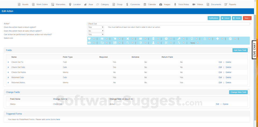Image resolution: width=258 pixels, height=127 pixels.
Task: Click the lightbulb icon in icon picker
Action: click(192, 39)
